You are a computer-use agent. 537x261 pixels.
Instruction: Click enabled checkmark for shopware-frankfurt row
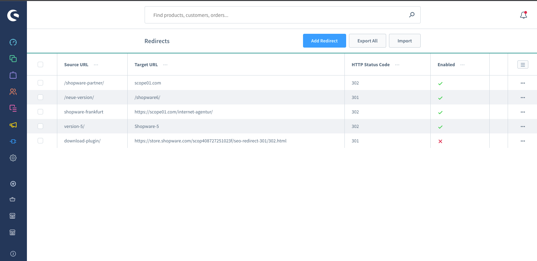coord(440,112)
